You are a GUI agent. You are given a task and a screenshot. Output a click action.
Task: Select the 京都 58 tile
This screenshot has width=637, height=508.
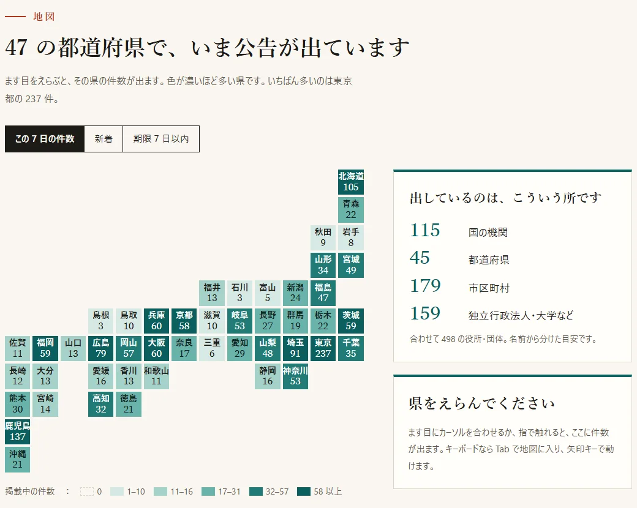click(184, 321)
